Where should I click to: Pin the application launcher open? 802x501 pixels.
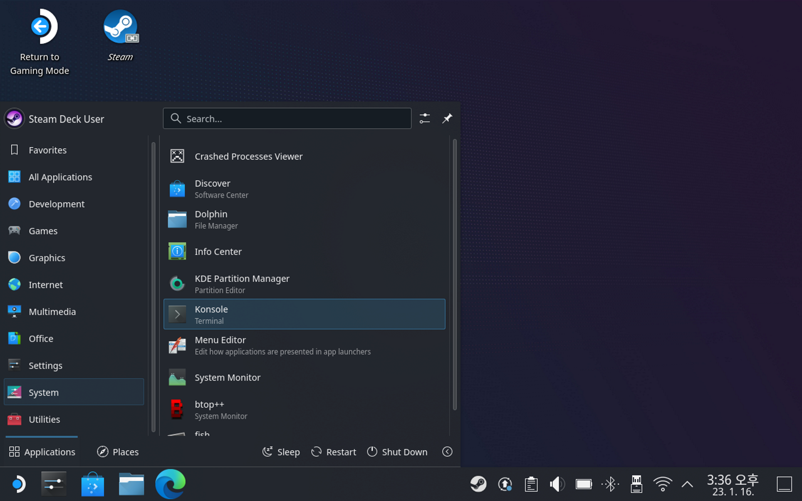click(447, 118)
